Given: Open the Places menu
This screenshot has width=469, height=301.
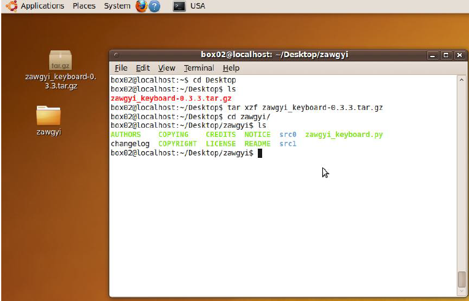Looking at the screenshot, I should click(x=84, y=6).
